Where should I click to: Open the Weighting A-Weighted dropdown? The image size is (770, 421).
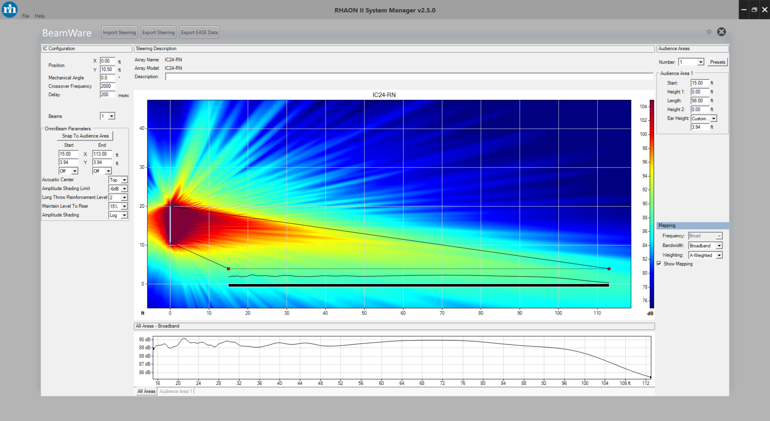point(719,255)
